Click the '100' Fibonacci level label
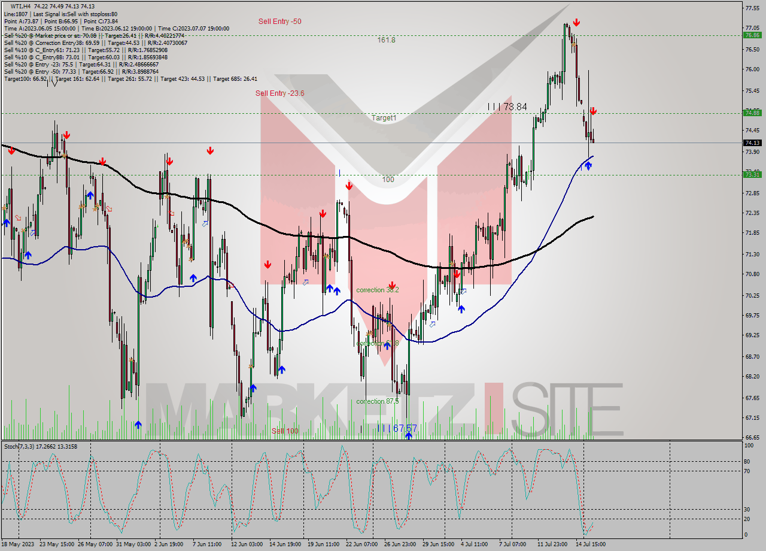766x551 pixels. 388,180
